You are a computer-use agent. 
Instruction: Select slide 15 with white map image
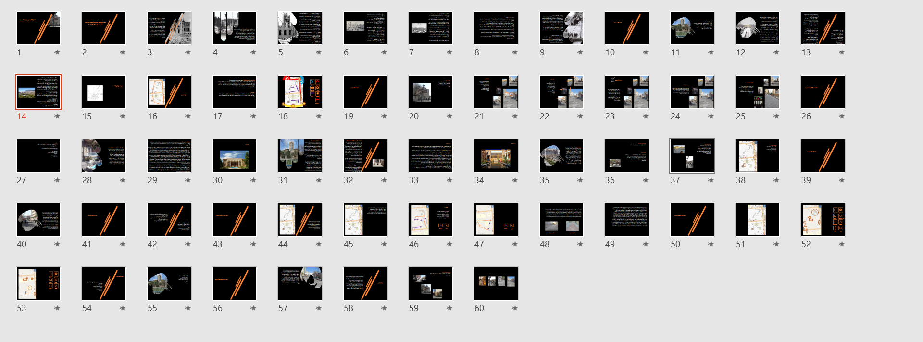coord(104,92)
